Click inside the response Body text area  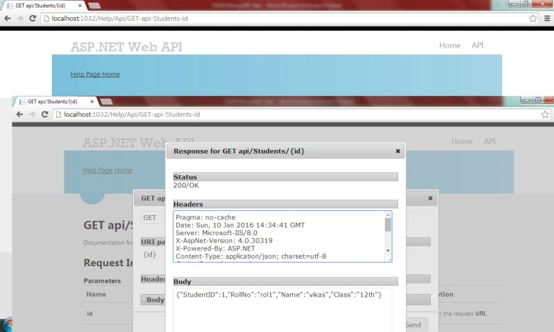[x=283, y=310]
